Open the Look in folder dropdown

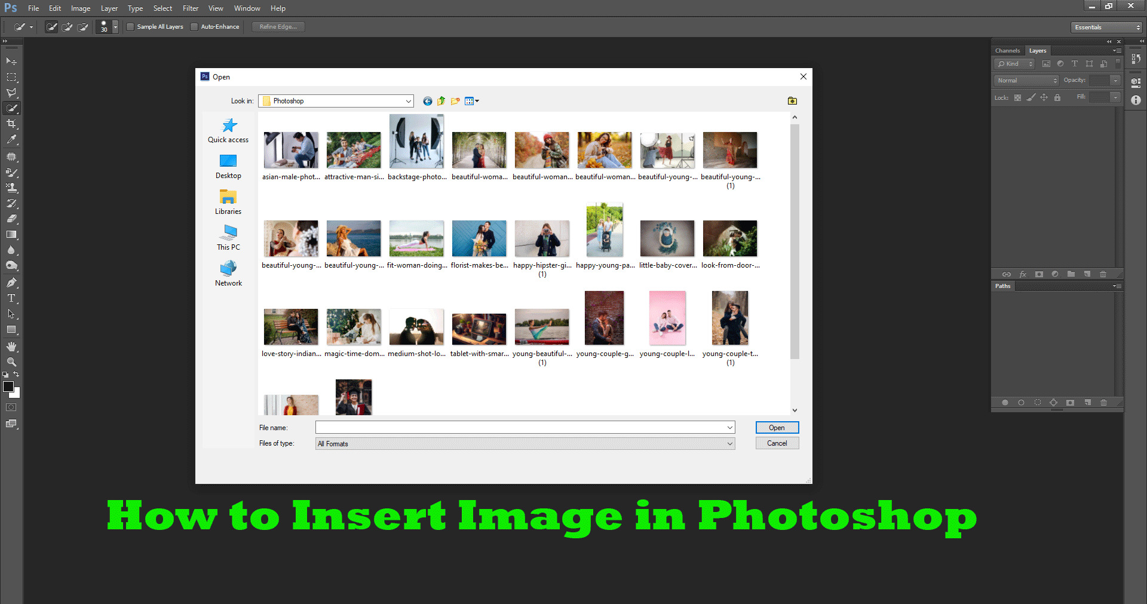click(x=408, y=101)
